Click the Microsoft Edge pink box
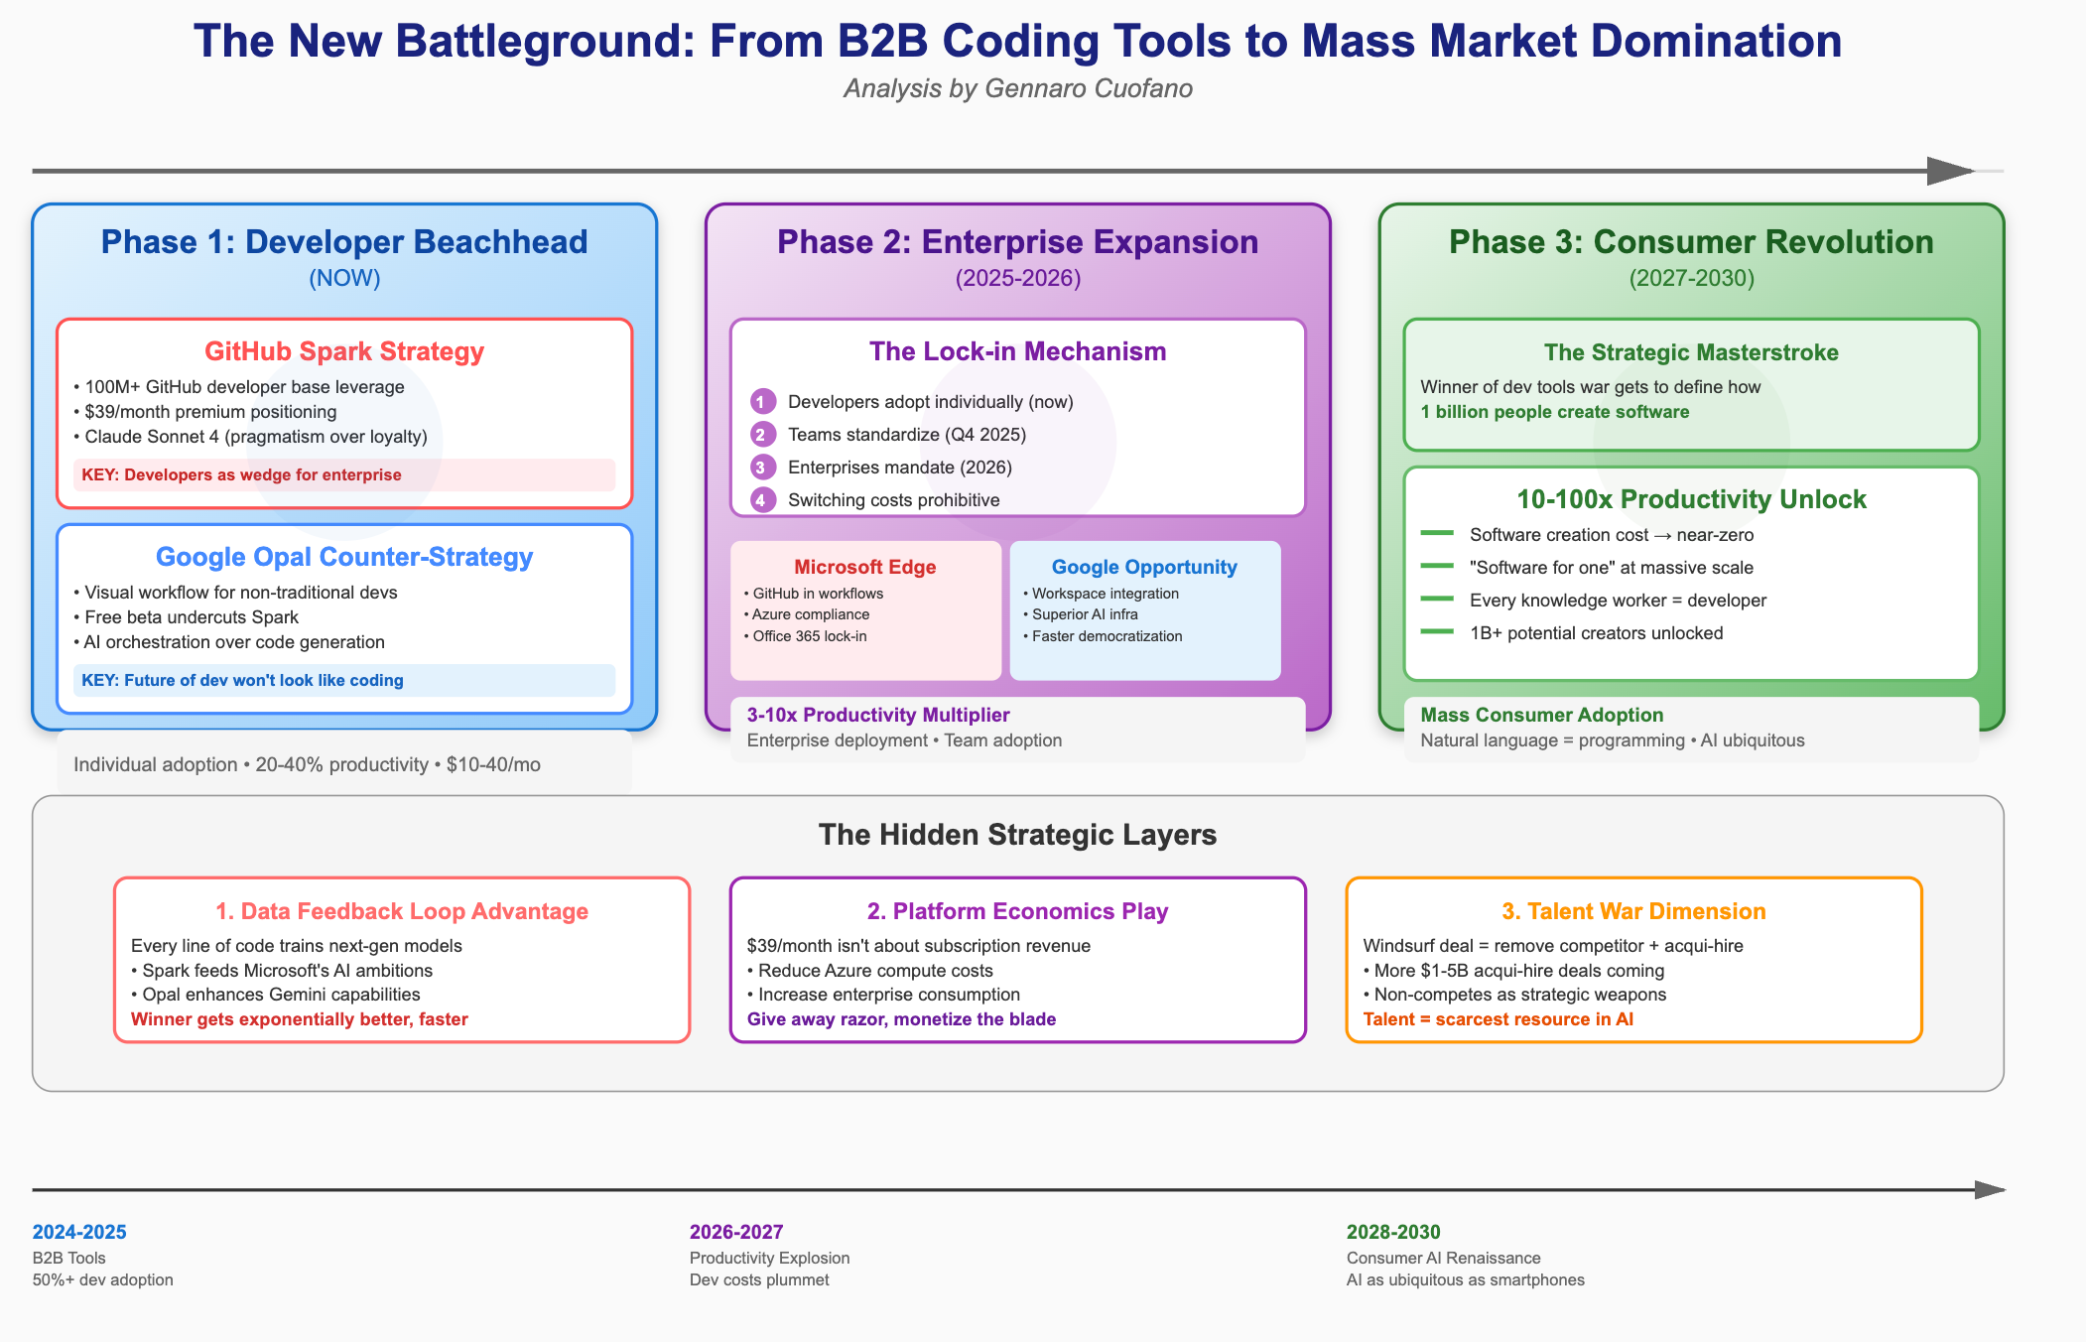The width and height of the screenshot is (2086, 1342). point(865,609)
